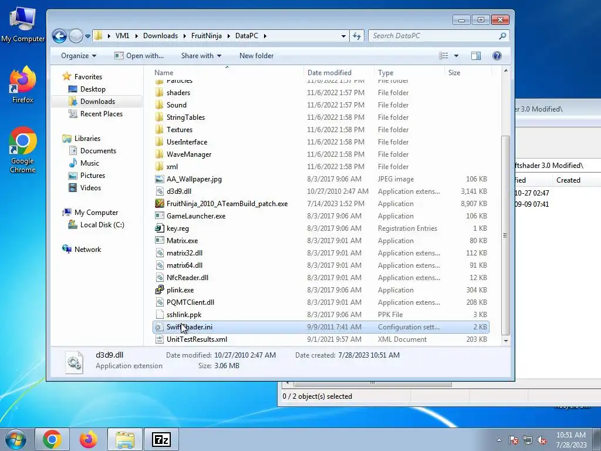Open the Share with menu
The height and width of the screenshot is (451, 601).
tap(201, 56)
